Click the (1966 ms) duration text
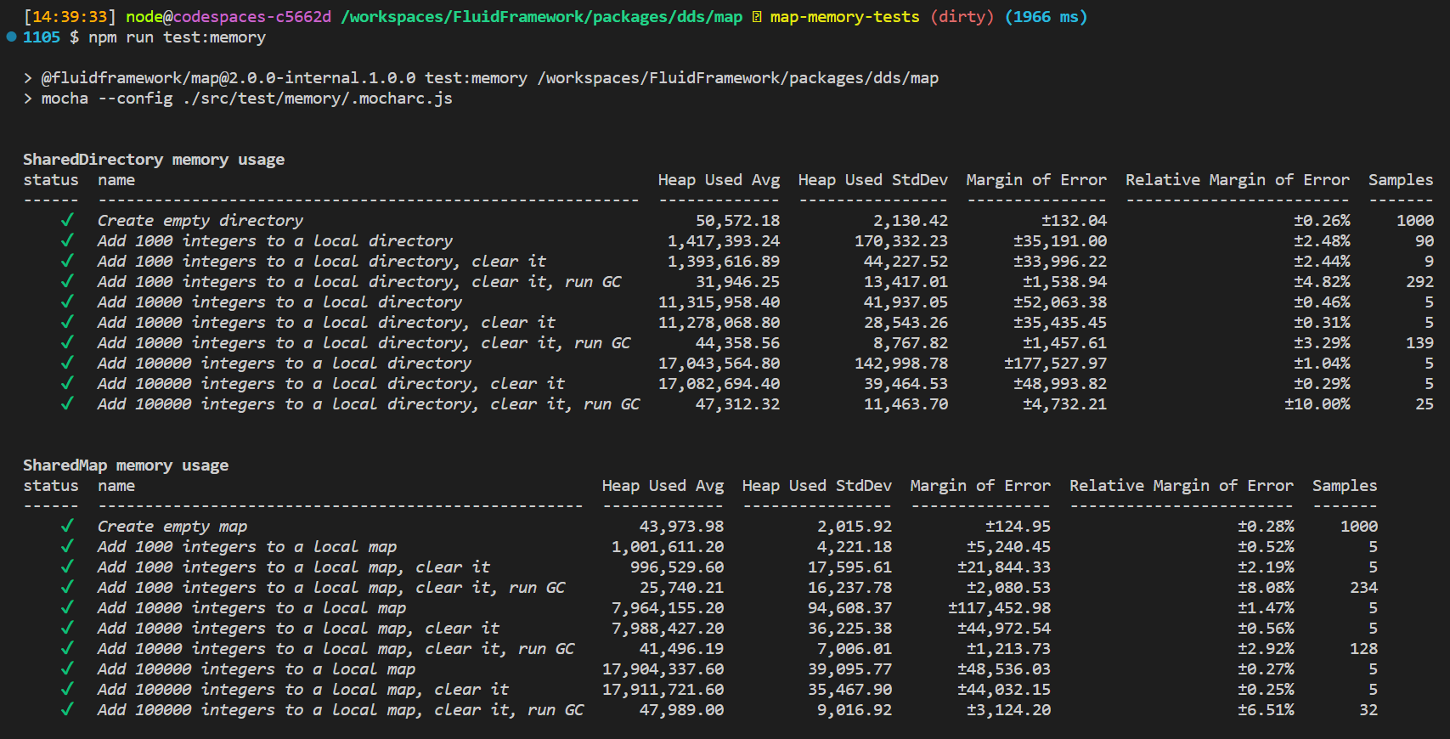 (x=1046, y=17)
